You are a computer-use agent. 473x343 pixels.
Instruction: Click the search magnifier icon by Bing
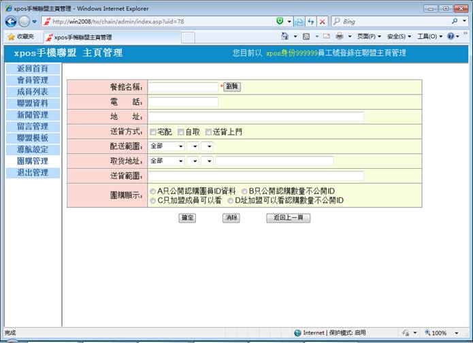pos(455,22)
